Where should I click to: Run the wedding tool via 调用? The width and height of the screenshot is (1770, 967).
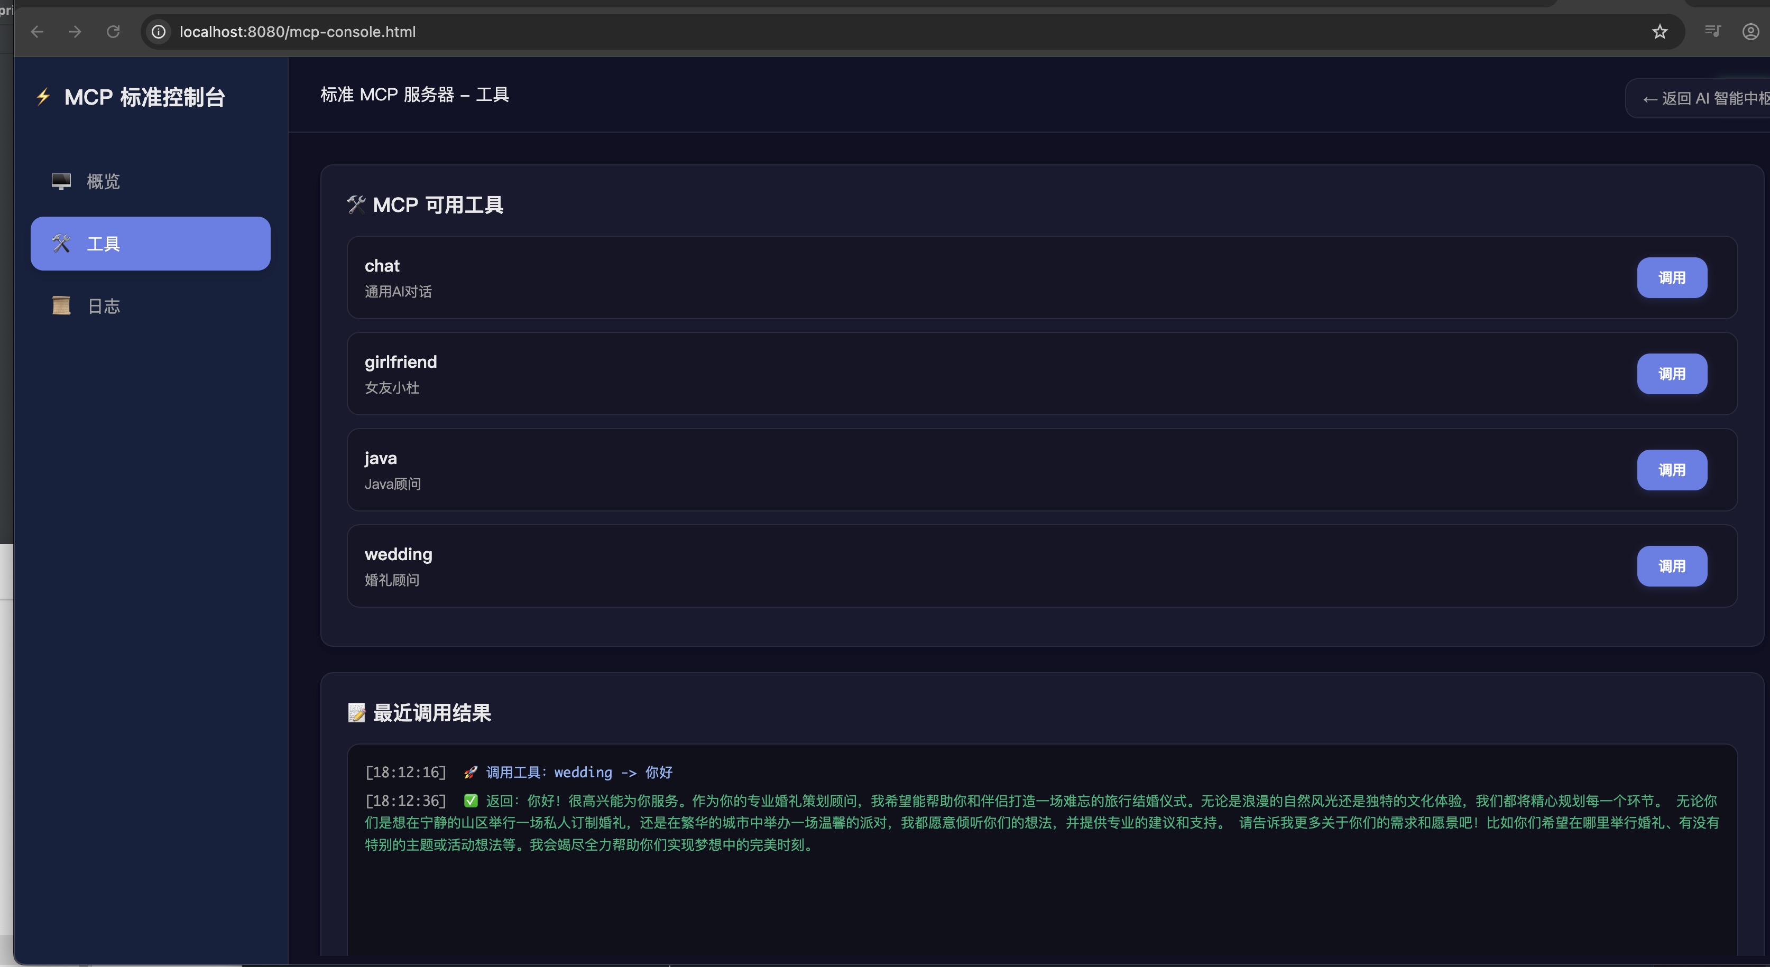pyautogui.click(x=1671, y=566)
